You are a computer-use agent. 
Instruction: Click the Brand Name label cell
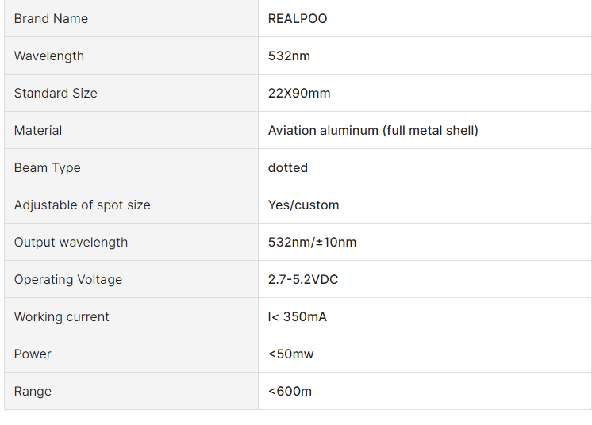(x=51, y=19)
